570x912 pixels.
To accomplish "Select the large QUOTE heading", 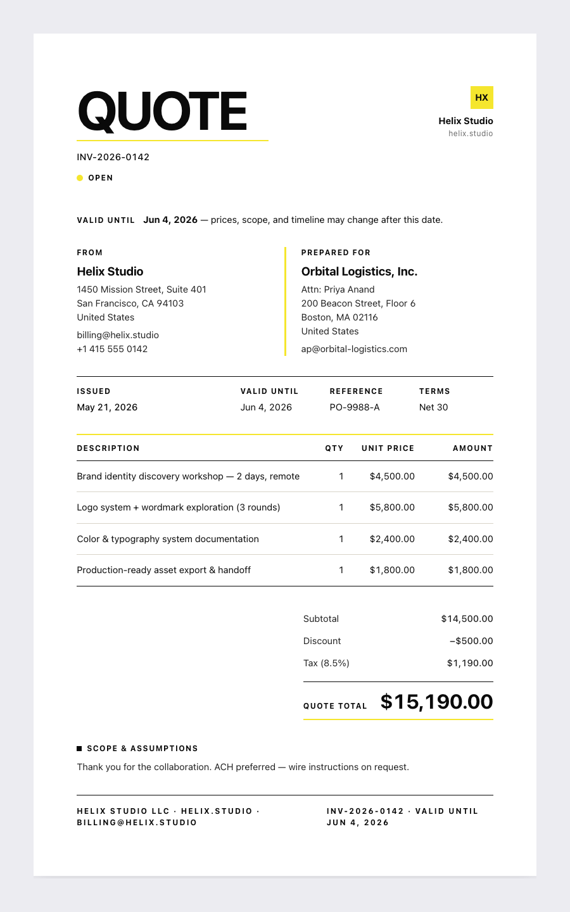I will 162,111.
